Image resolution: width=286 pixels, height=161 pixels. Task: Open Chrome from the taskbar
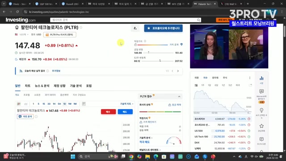tap(131, 157)
